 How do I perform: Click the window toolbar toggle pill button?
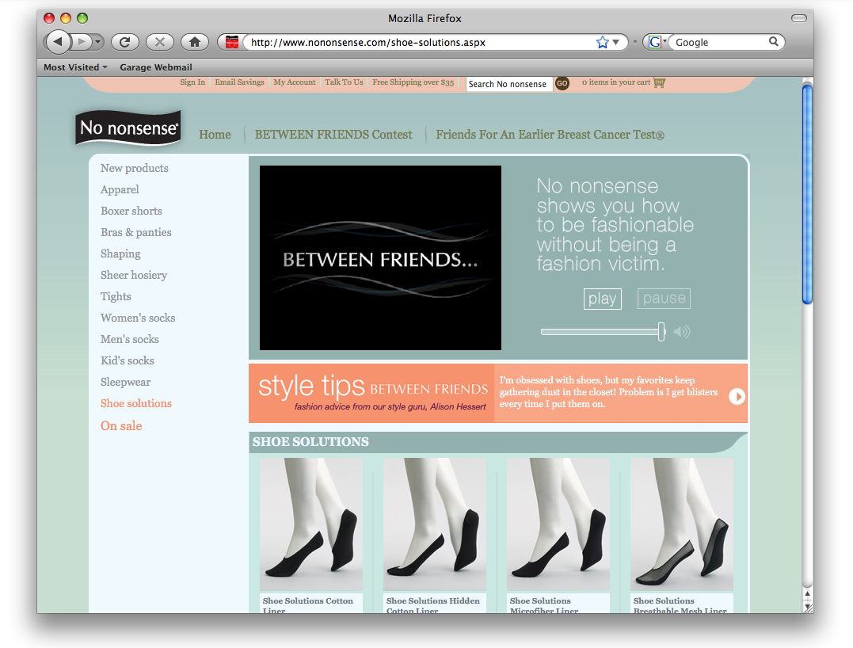[798, 18]
